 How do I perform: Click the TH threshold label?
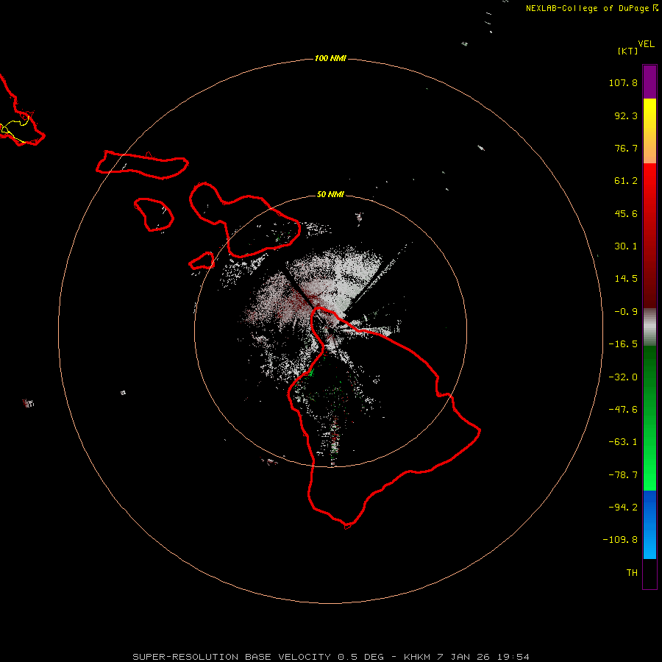pyautogui.click(x=632, y=573)
